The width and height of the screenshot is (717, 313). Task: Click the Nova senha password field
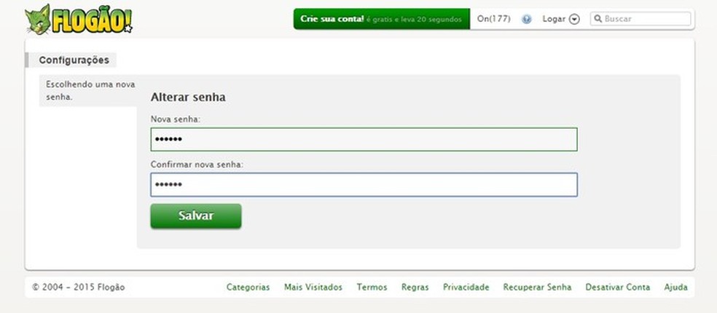click(364, 139)
